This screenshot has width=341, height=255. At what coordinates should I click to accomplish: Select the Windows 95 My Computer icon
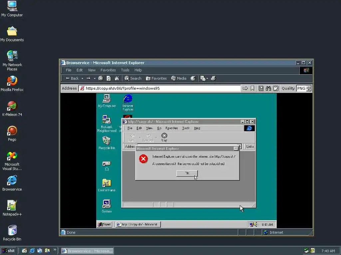107,101
